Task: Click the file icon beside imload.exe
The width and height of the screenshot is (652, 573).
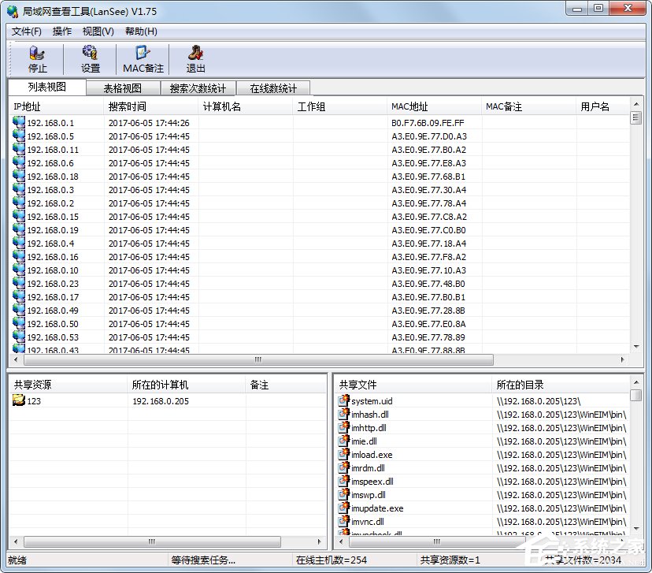Action: (x=344, y=455)
